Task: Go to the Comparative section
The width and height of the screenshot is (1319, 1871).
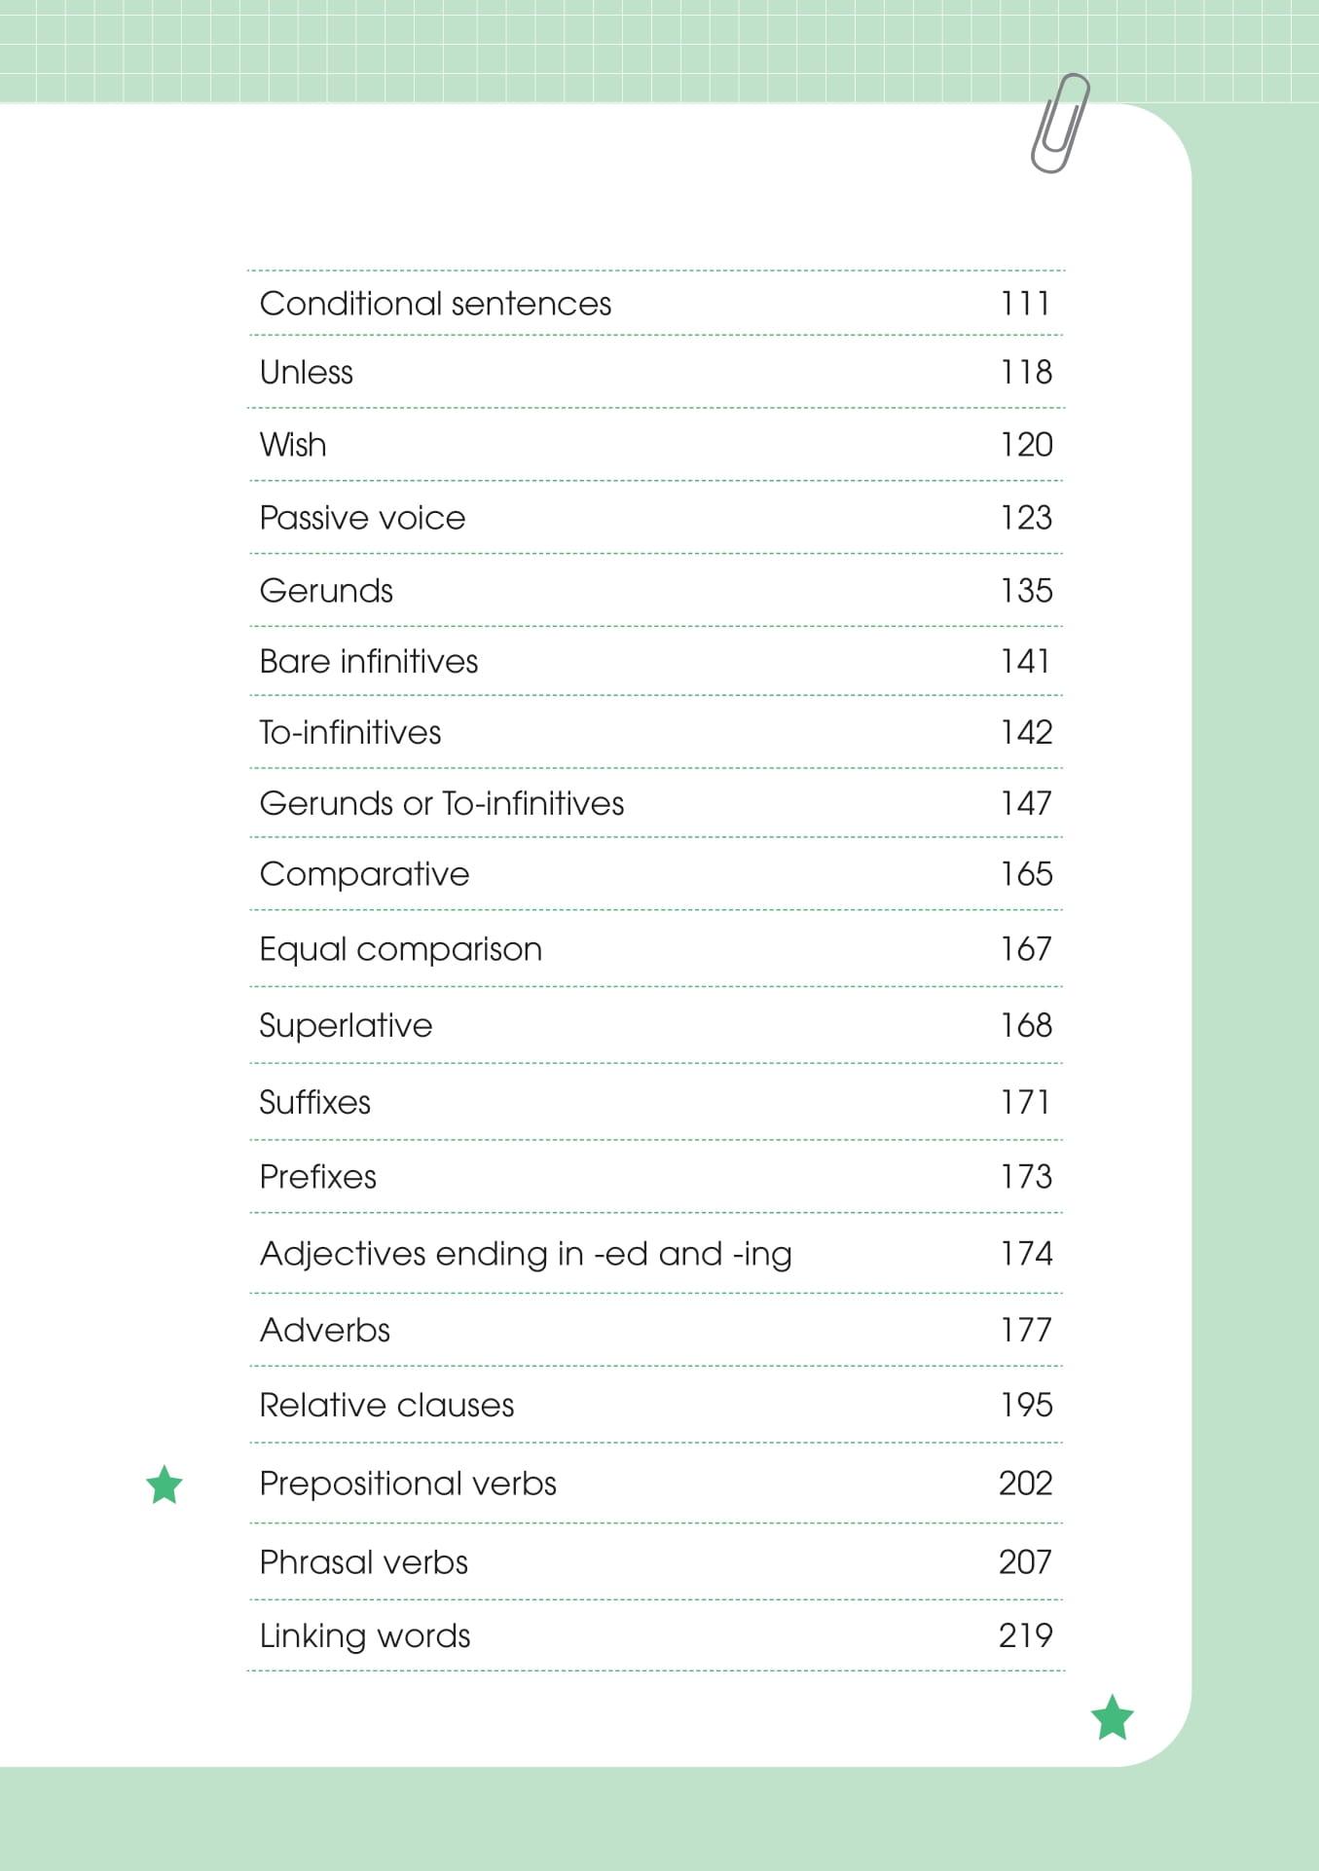Action: (364, 874)
